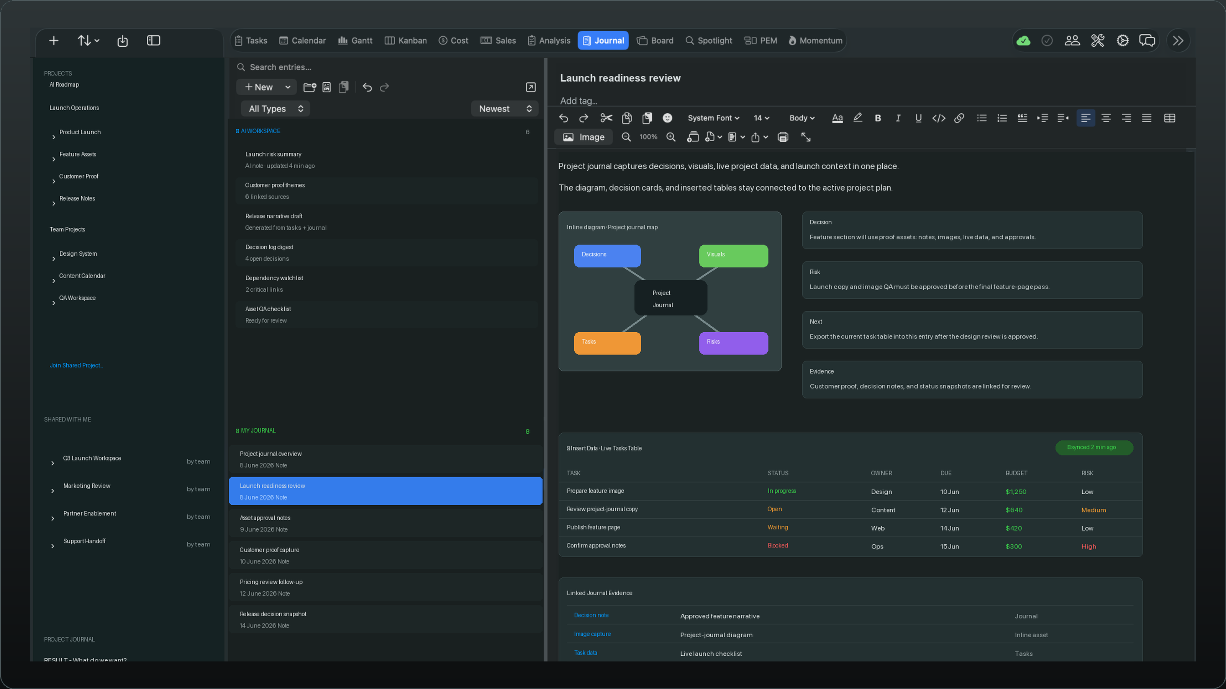Open the share export dropdown in editor toolbar
The width and height of the screenshot is (1226, 689).
tap(759, 137)
